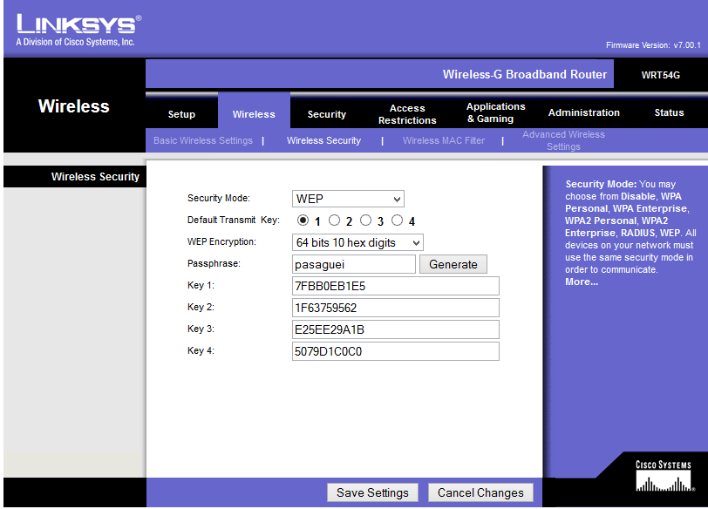Click the Cisco Systems logo
708x509 pixels.
(x=664, y=475)
